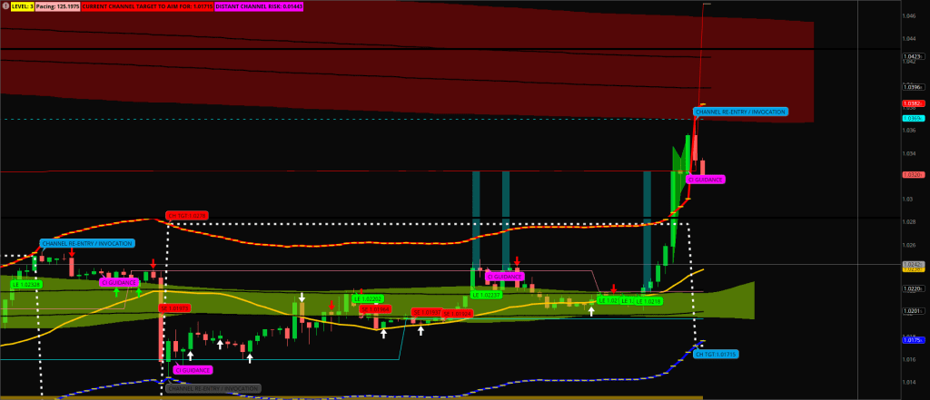This screenshot has width=930, height=400.
Task: Click the blue CH TGT 1.01715 marker
Action: point(716,354)
